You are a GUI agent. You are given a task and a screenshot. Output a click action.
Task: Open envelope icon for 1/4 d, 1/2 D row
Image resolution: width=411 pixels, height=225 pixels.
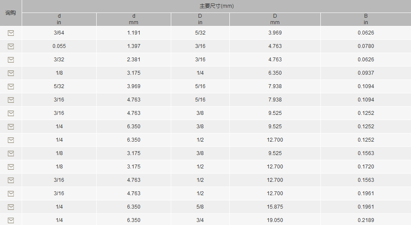click(x=11, y=140)
